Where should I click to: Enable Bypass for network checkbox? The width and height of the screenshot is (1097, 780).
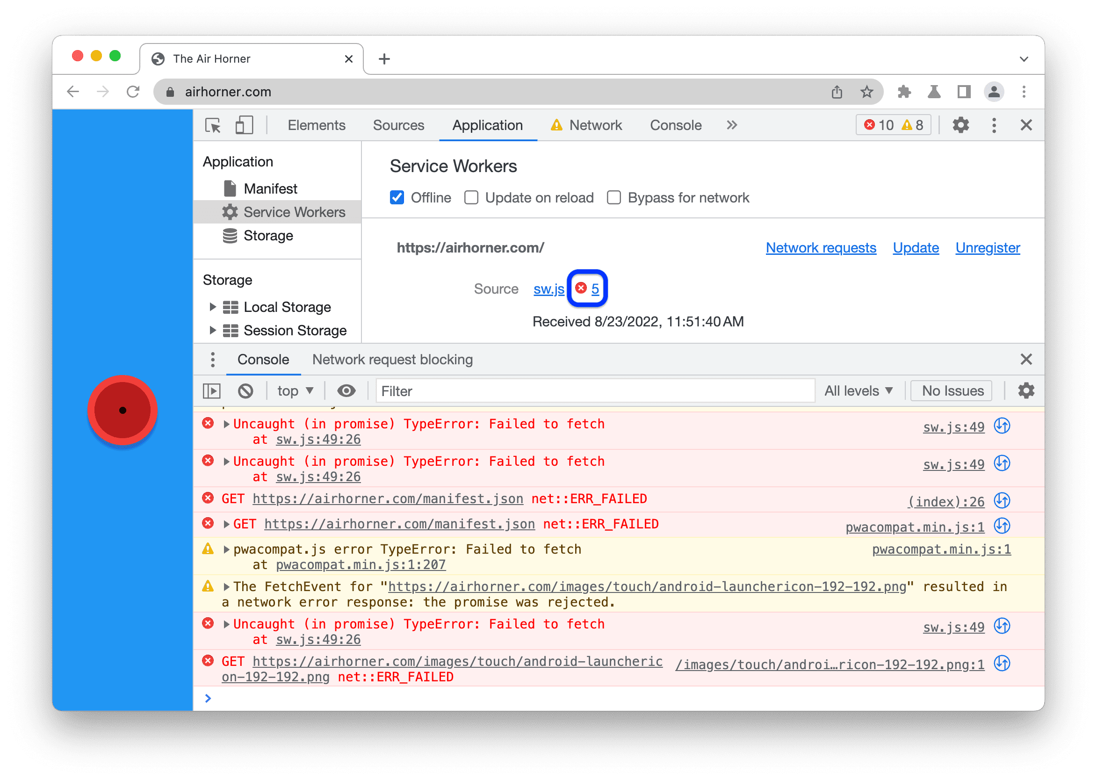coord(613,197)
